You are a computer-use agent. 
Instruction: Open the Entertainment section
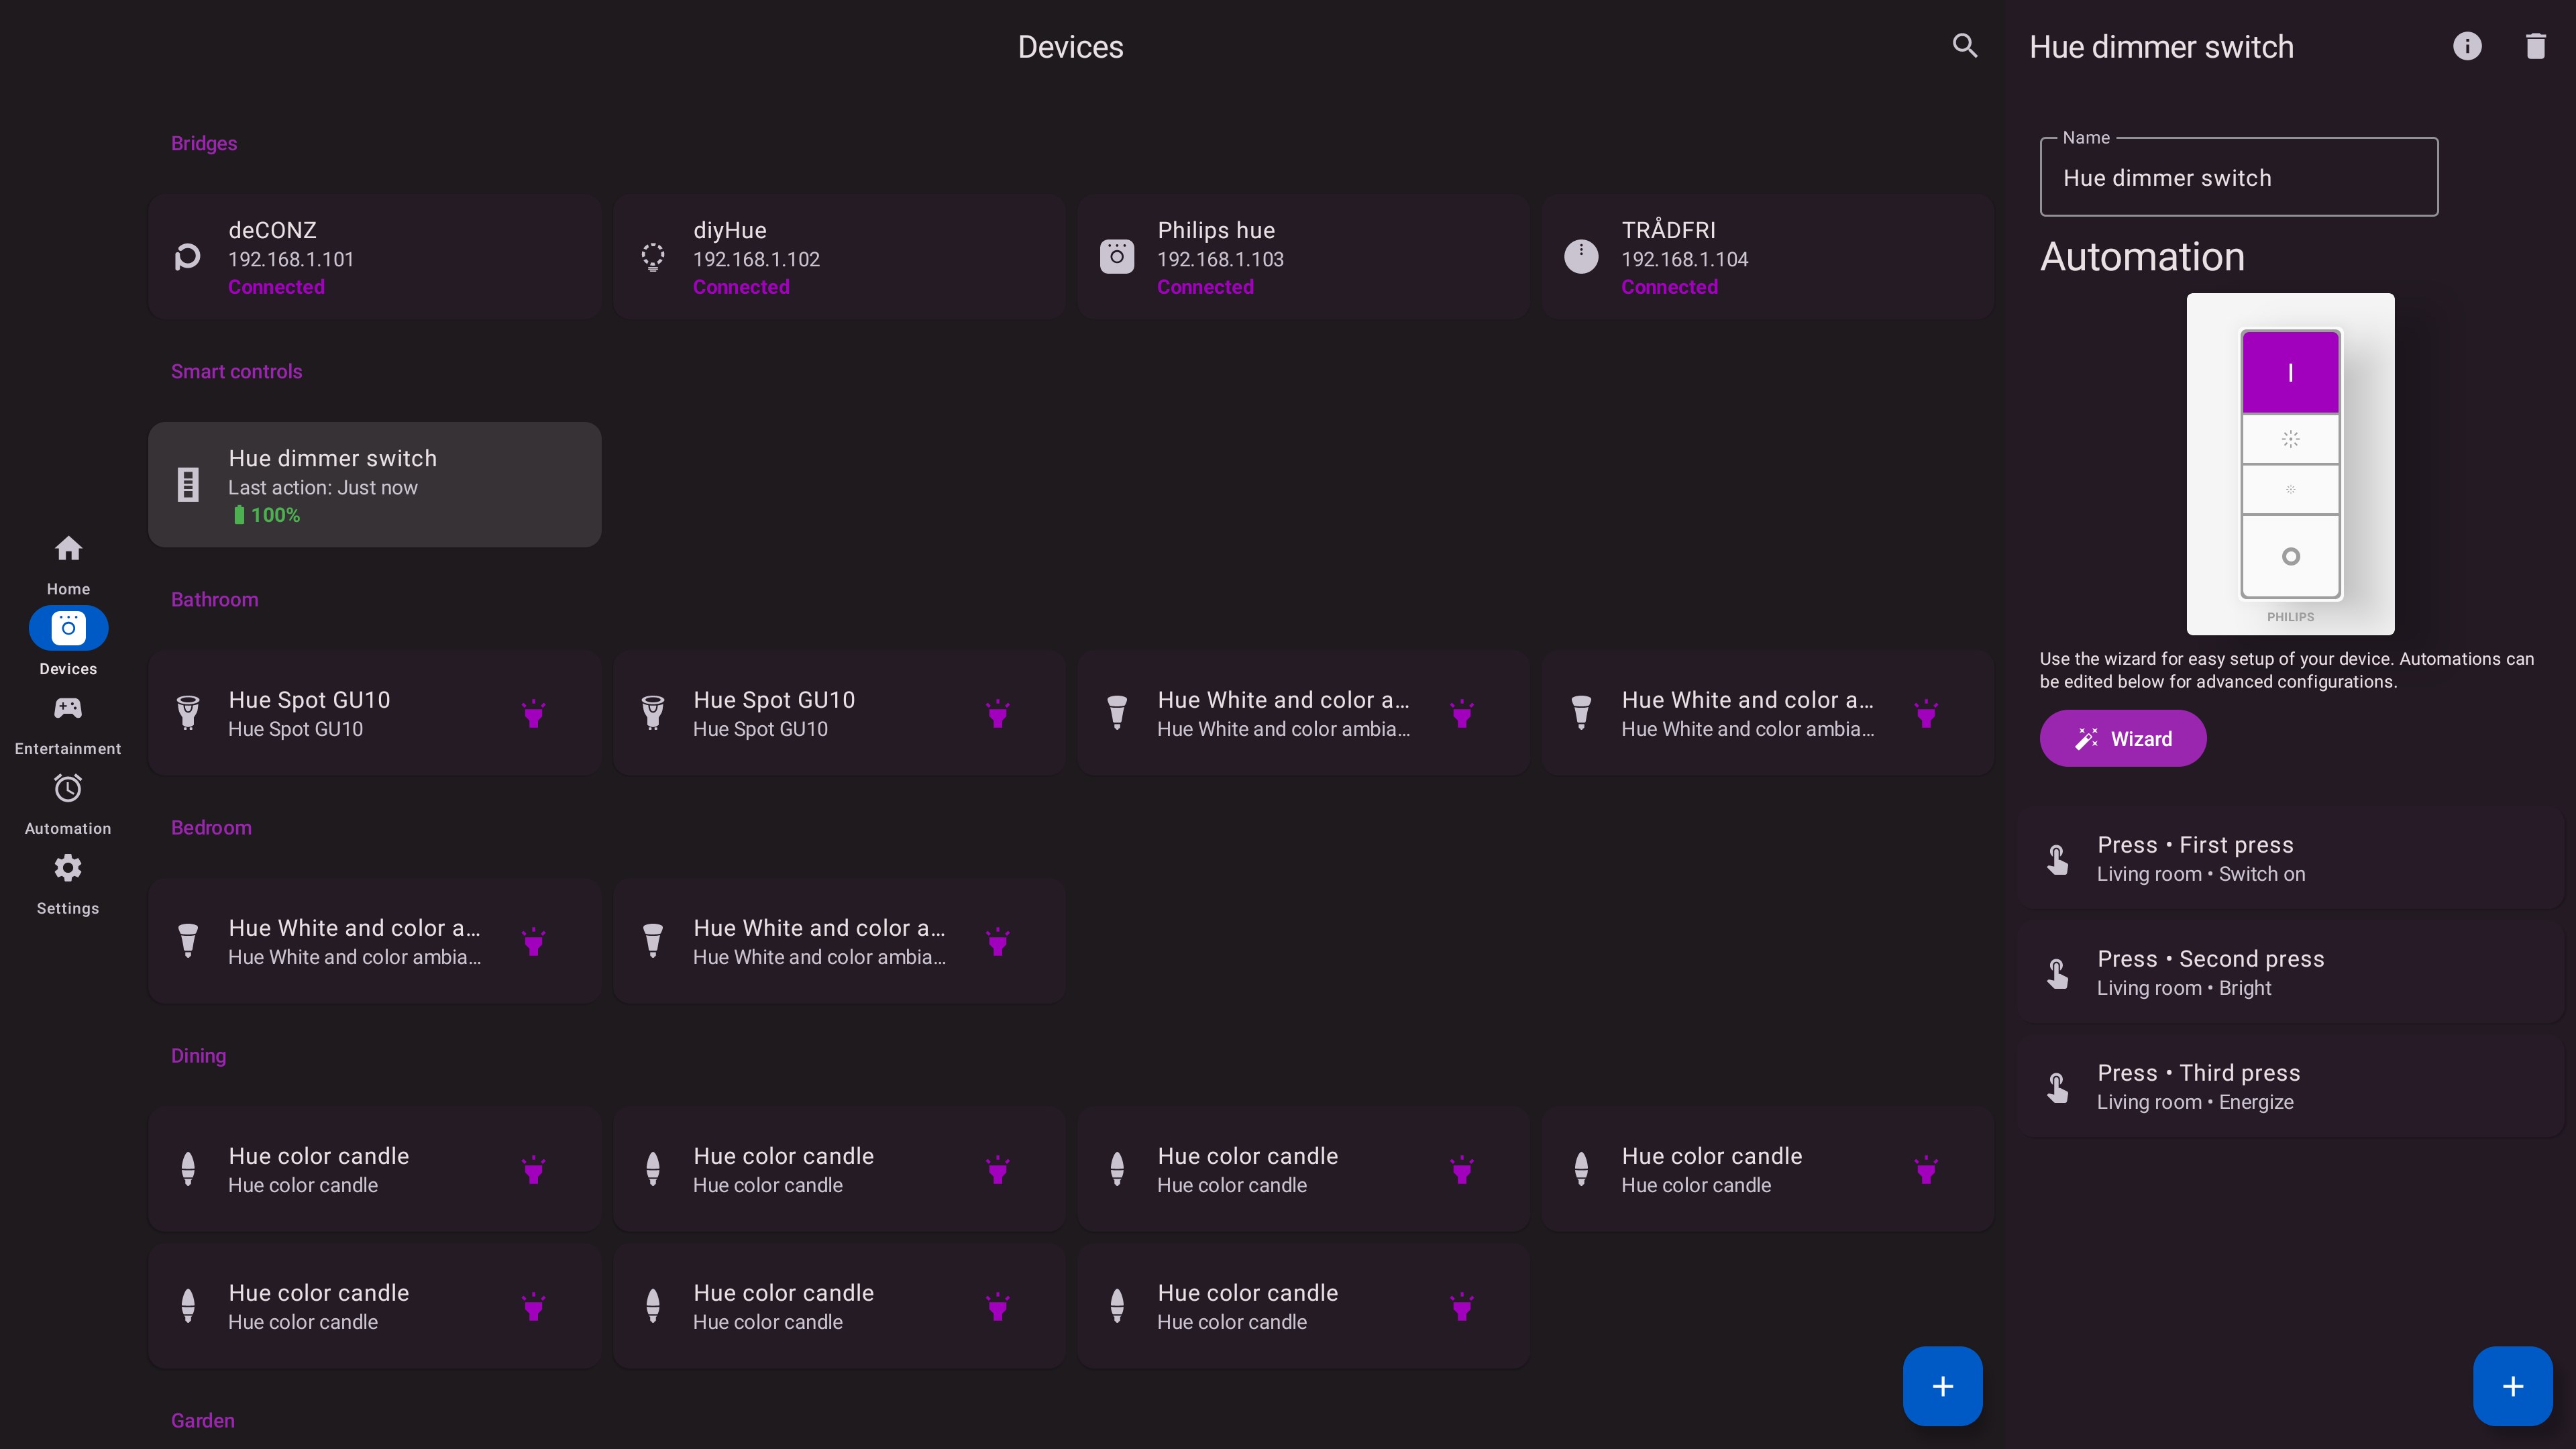(x=67, y=722)
